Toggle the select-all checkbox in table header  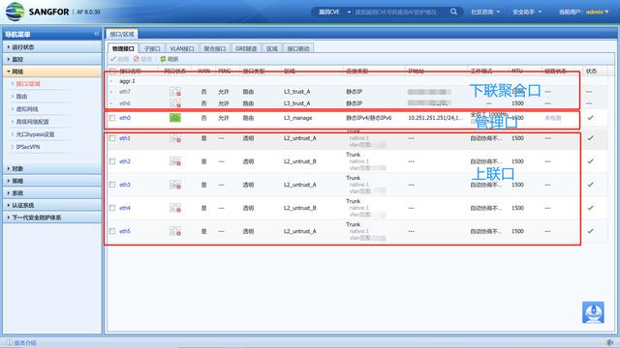(x=112, y=71)
